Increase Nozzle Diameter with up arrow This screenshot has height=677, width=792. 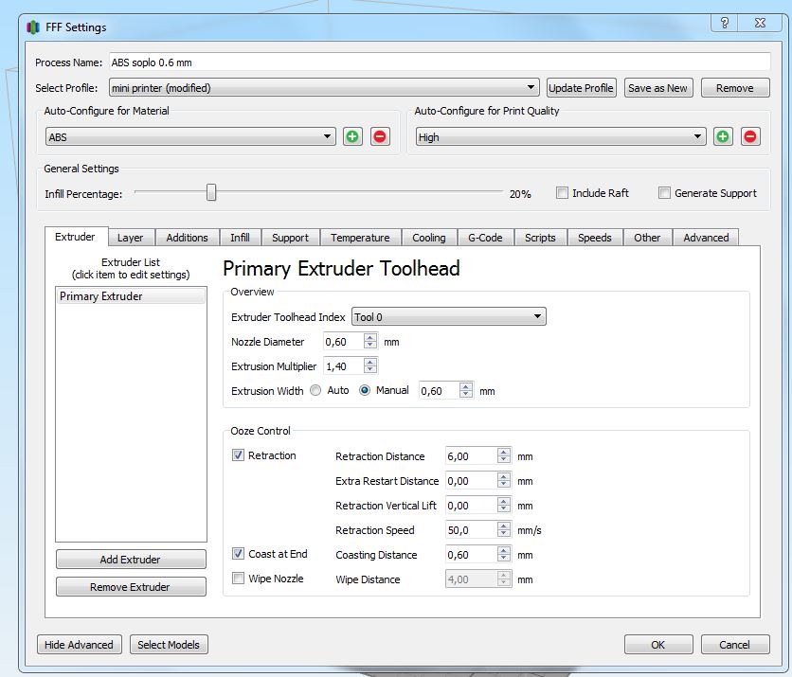pos(369,337)
